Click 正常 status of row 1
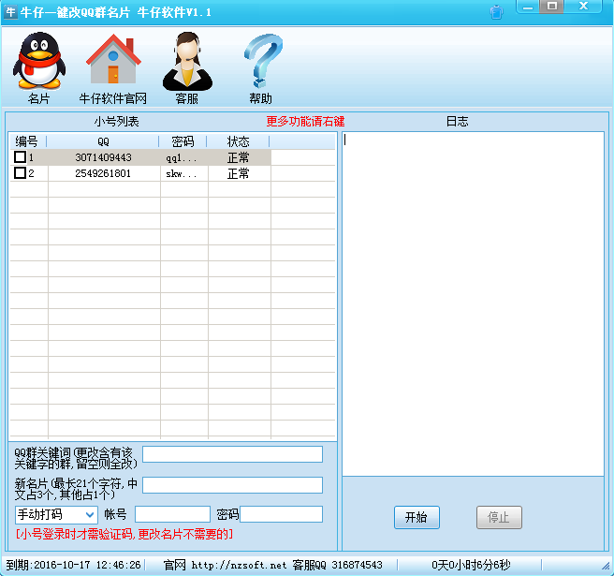614x576 pixels. coord(238,157)
